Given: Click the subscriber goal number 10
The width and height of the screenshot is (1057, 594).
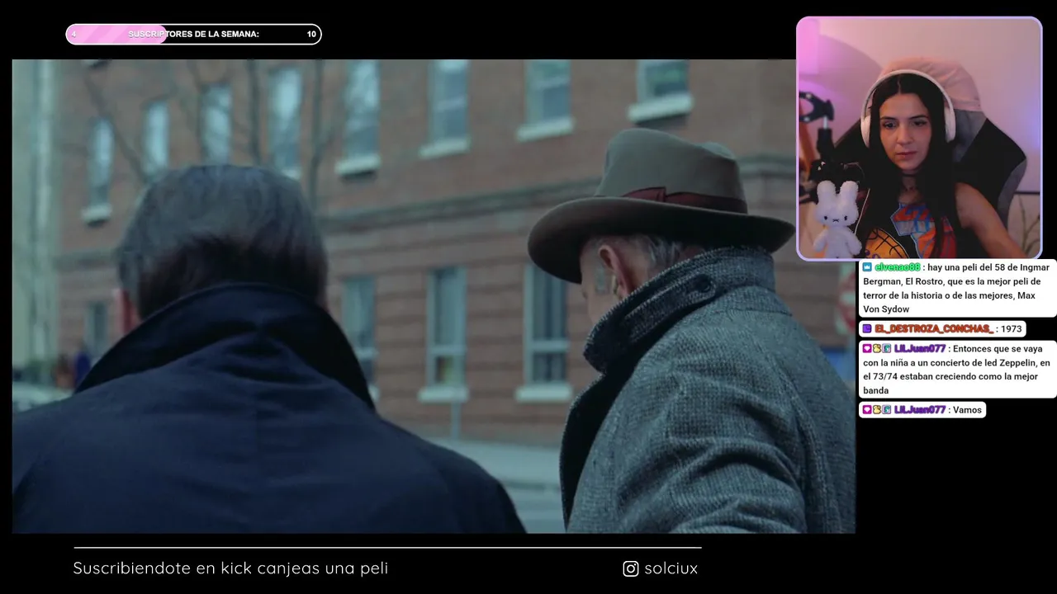Looking at the screenshot, I should (x=311, y=35).
